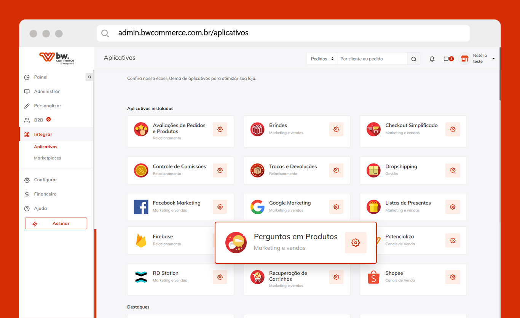Viewport: 520px width, 318px height.
Task: Open settings gear for Brindes app
Action: [336, 129]
